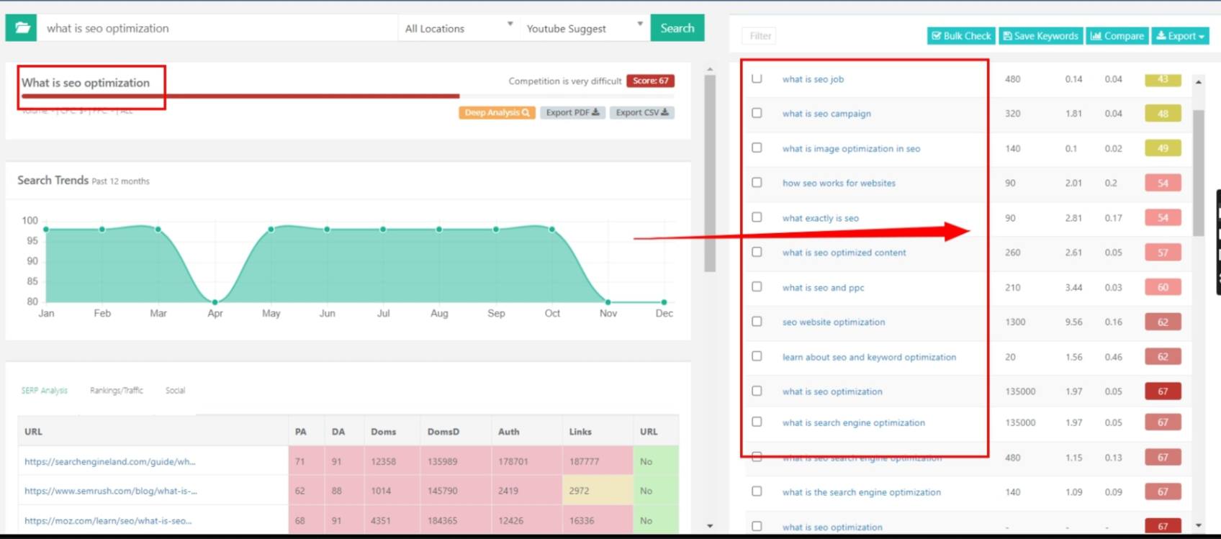Open the moz.com learn seo link
This screenshot has width=1221, height=539.
[108, 520]
